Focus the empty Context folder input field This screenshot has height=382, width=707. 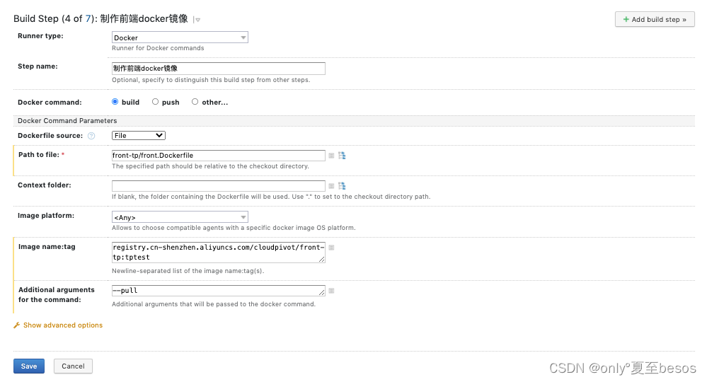pyautogui.click(x=218, y=185)
